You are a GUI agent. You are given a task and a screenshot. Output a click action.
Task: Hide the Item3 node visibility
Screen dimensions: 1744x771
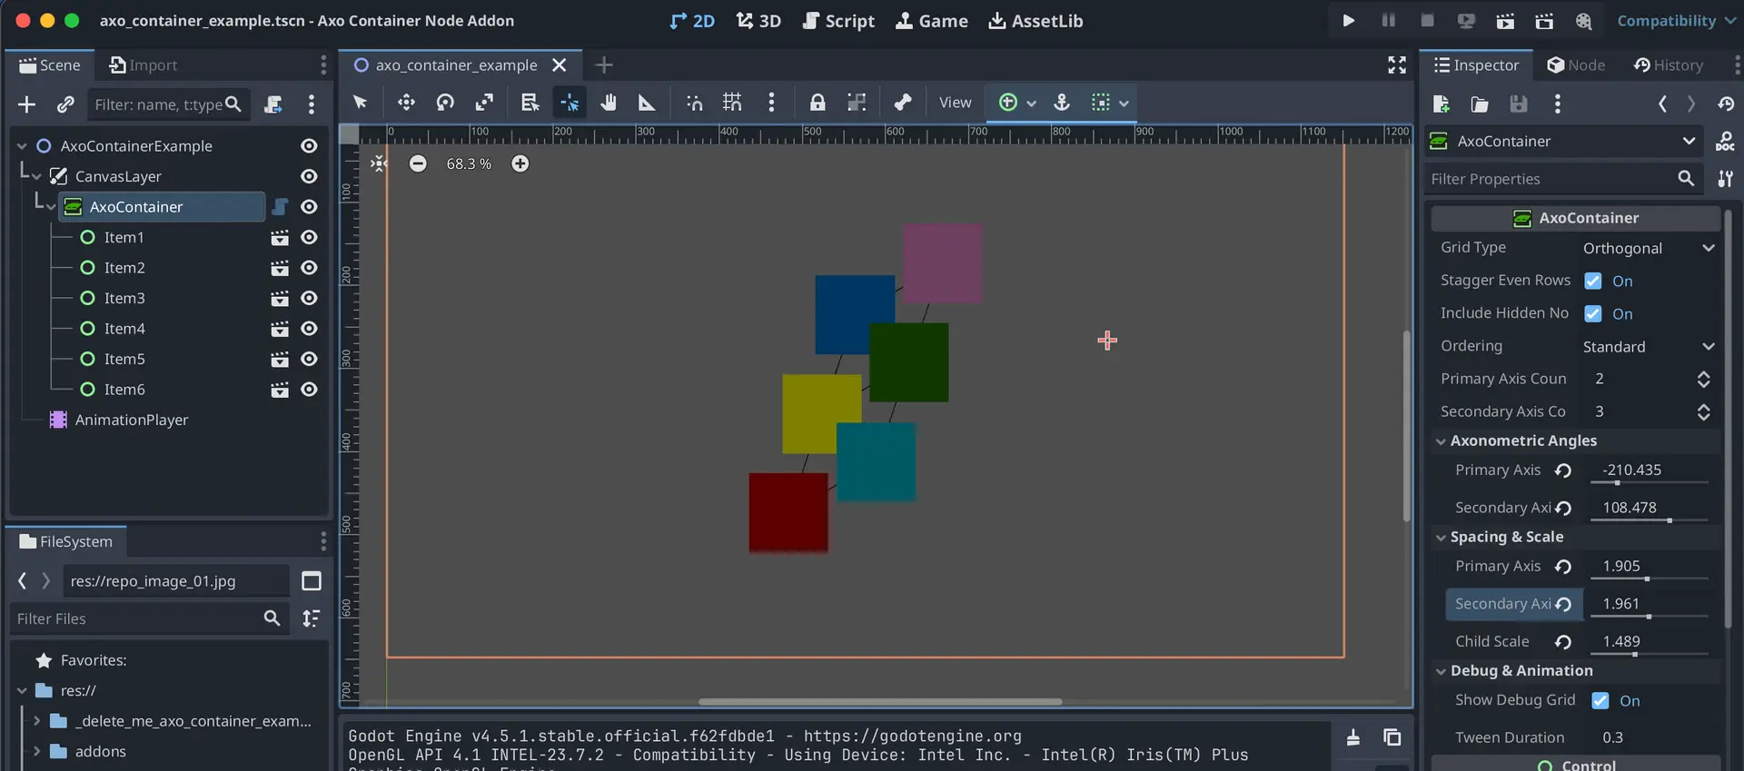tap(309, 298)
